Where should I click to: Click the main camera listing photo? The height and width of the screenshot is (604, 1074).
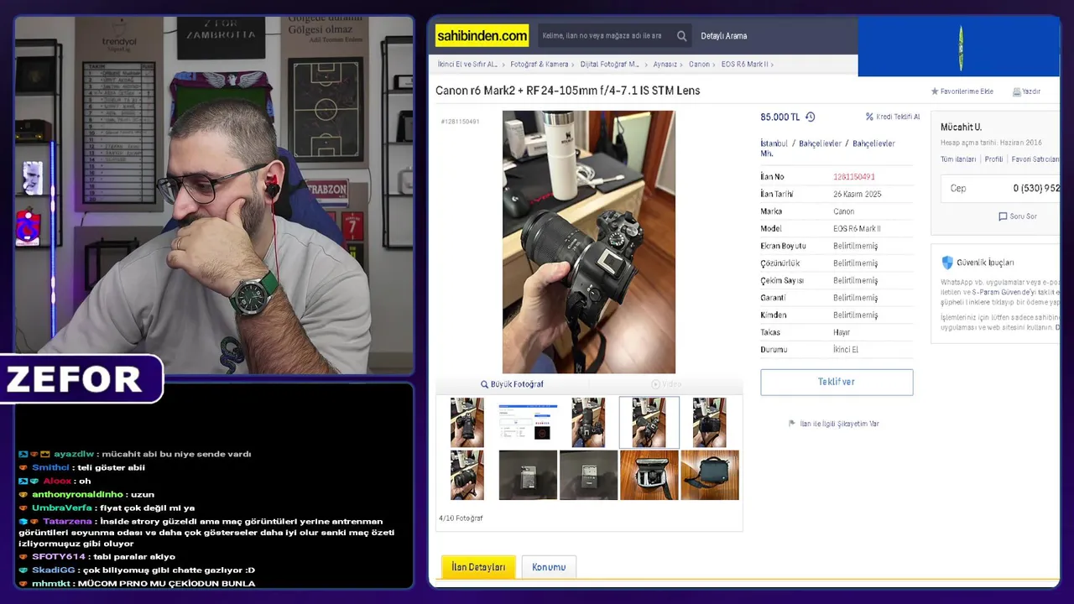pyautogui.click(x=588, y=242)
